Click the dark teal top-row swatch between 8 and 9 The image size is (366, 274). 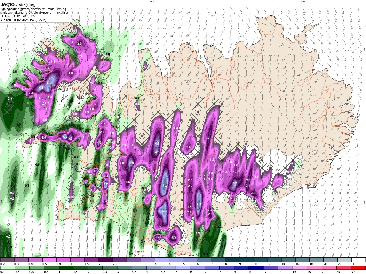(232, 260)
